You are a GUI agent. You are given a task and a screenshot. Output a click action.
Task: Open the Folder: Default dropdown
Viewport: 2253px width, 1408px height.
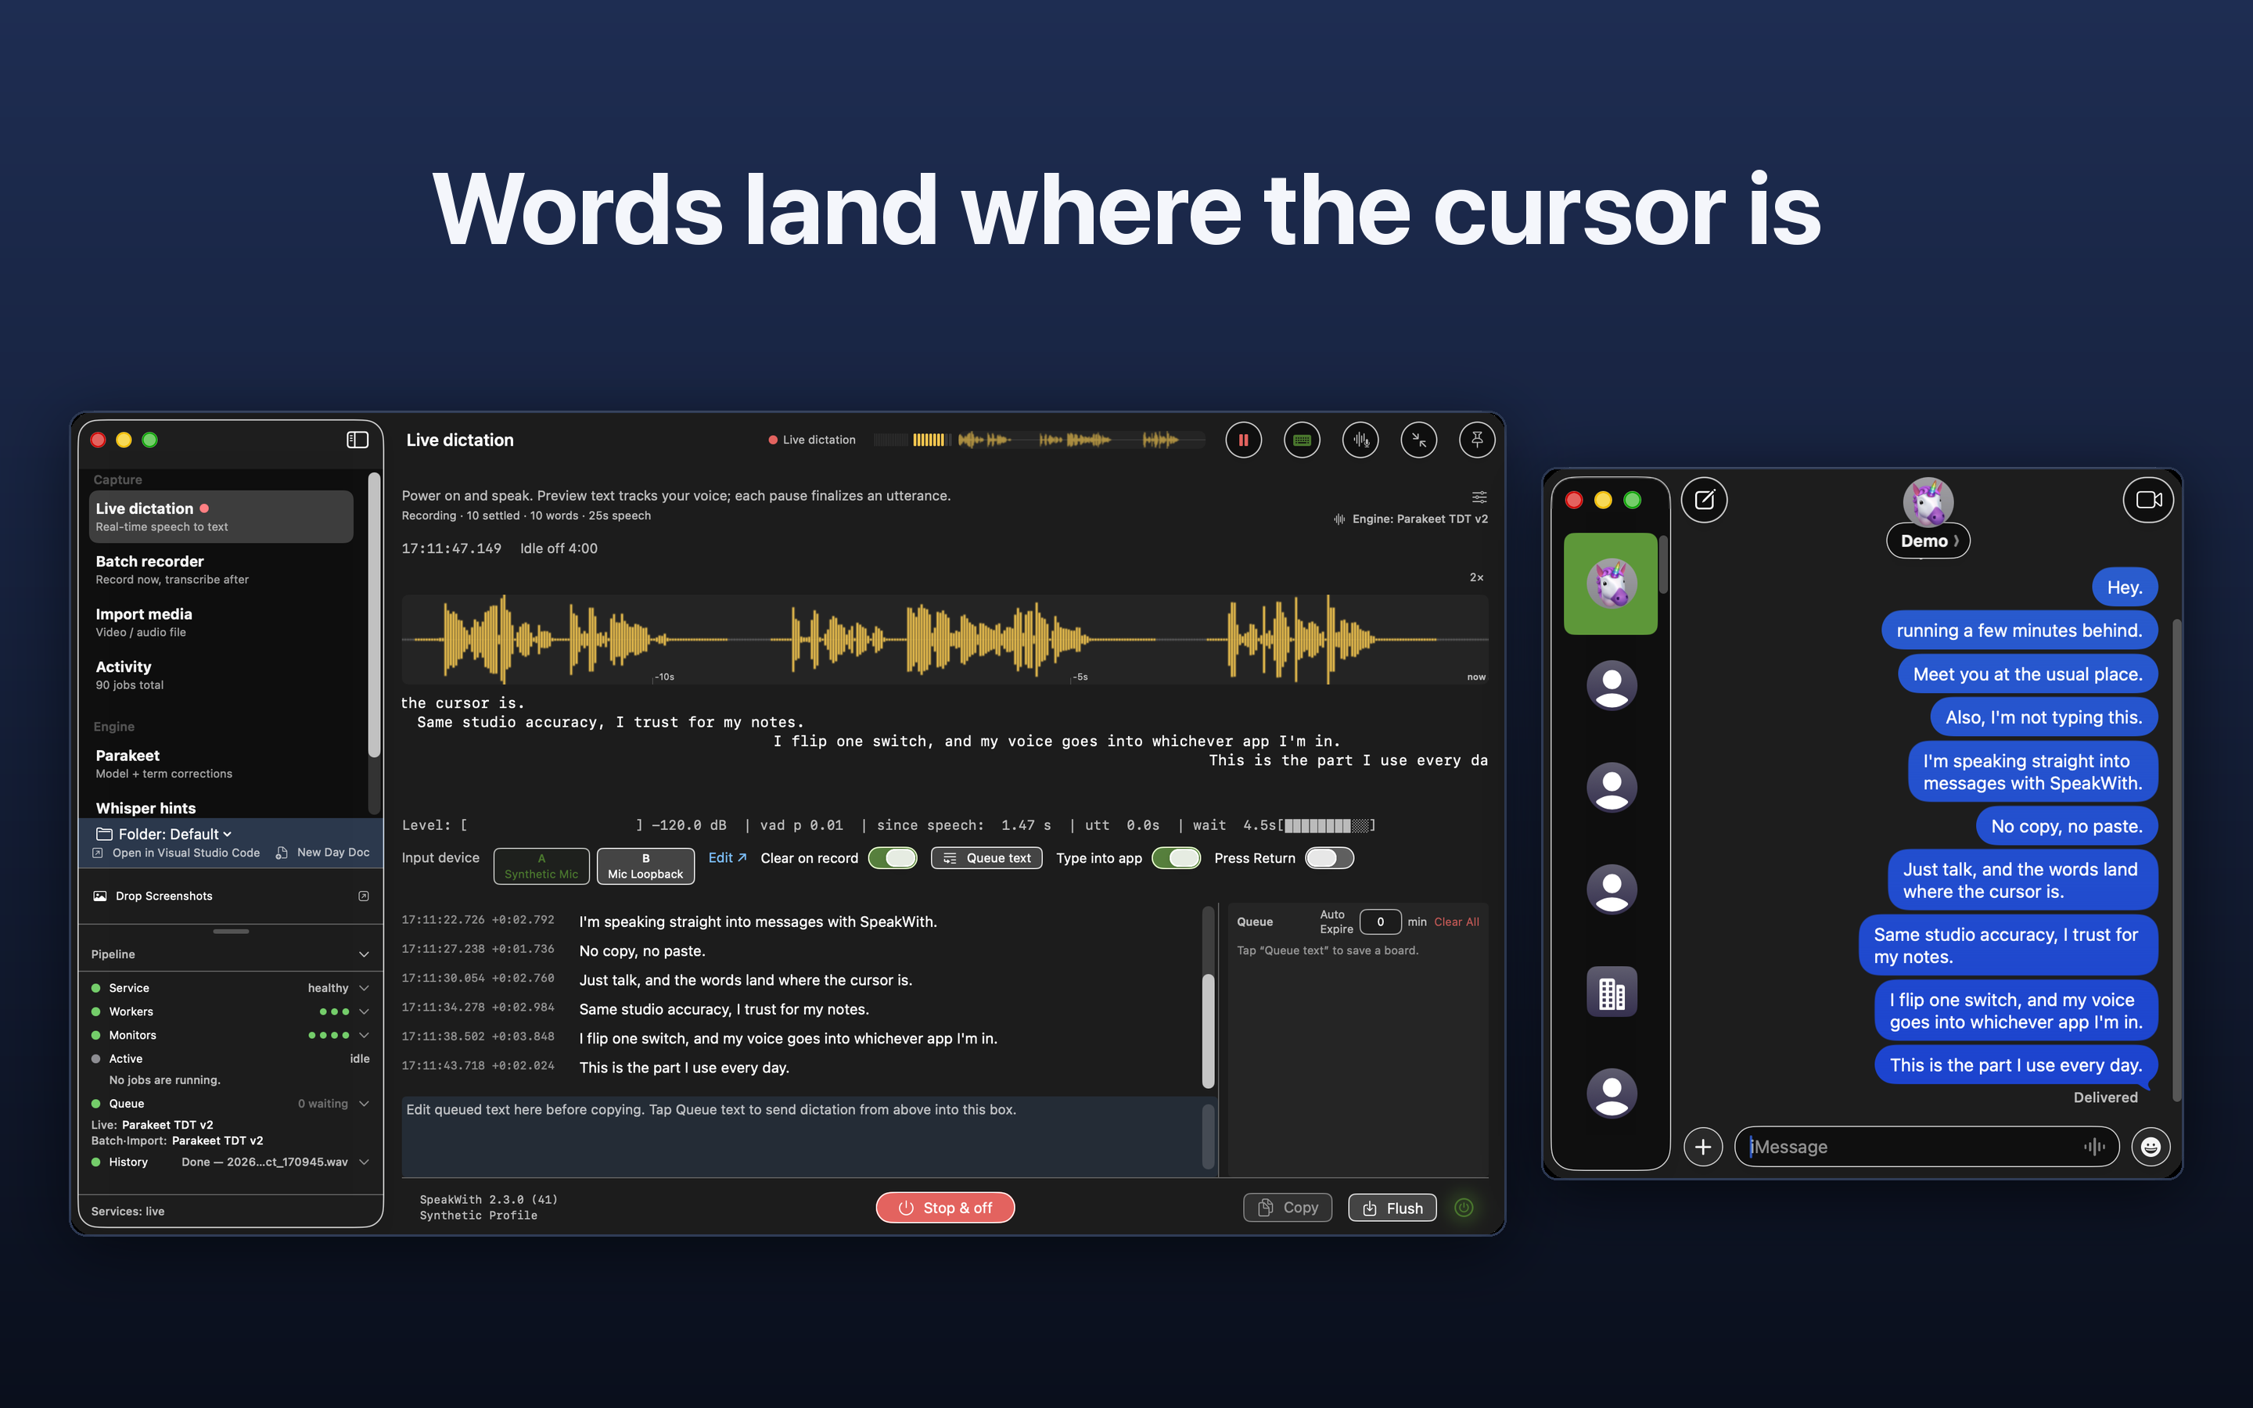tap(163, 833)
